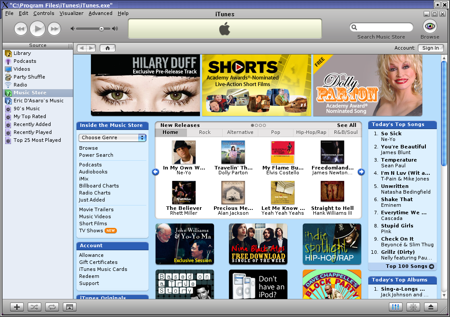450x317 pixels.
Task: Select Podcasts in the Source list
Action: click(x=38, y=61)
